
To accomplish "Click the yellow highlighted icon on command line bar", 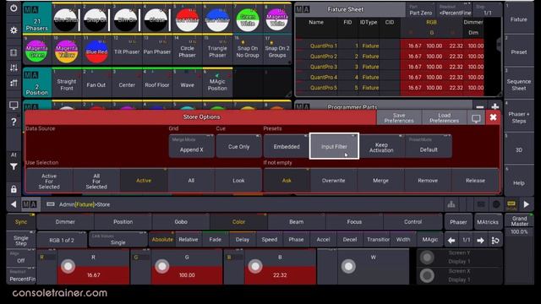I will tap(511, 204).
